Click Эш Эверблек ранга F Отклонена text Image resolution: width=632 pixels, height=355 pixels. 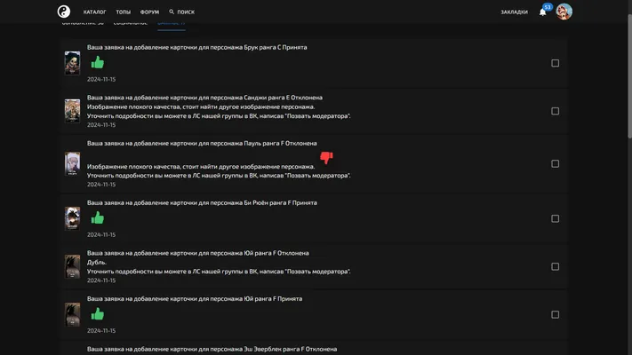click(x=212, y=349)
